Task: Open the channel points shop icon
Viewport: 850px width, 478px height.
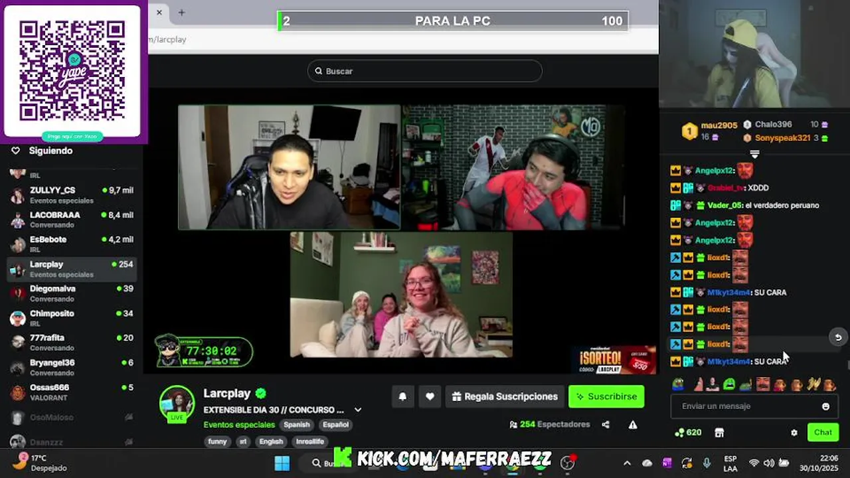Action: coord(719,432)
